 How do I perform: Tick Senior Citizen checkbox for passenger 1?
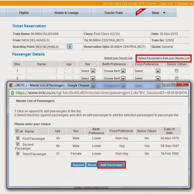click(177, 71)
